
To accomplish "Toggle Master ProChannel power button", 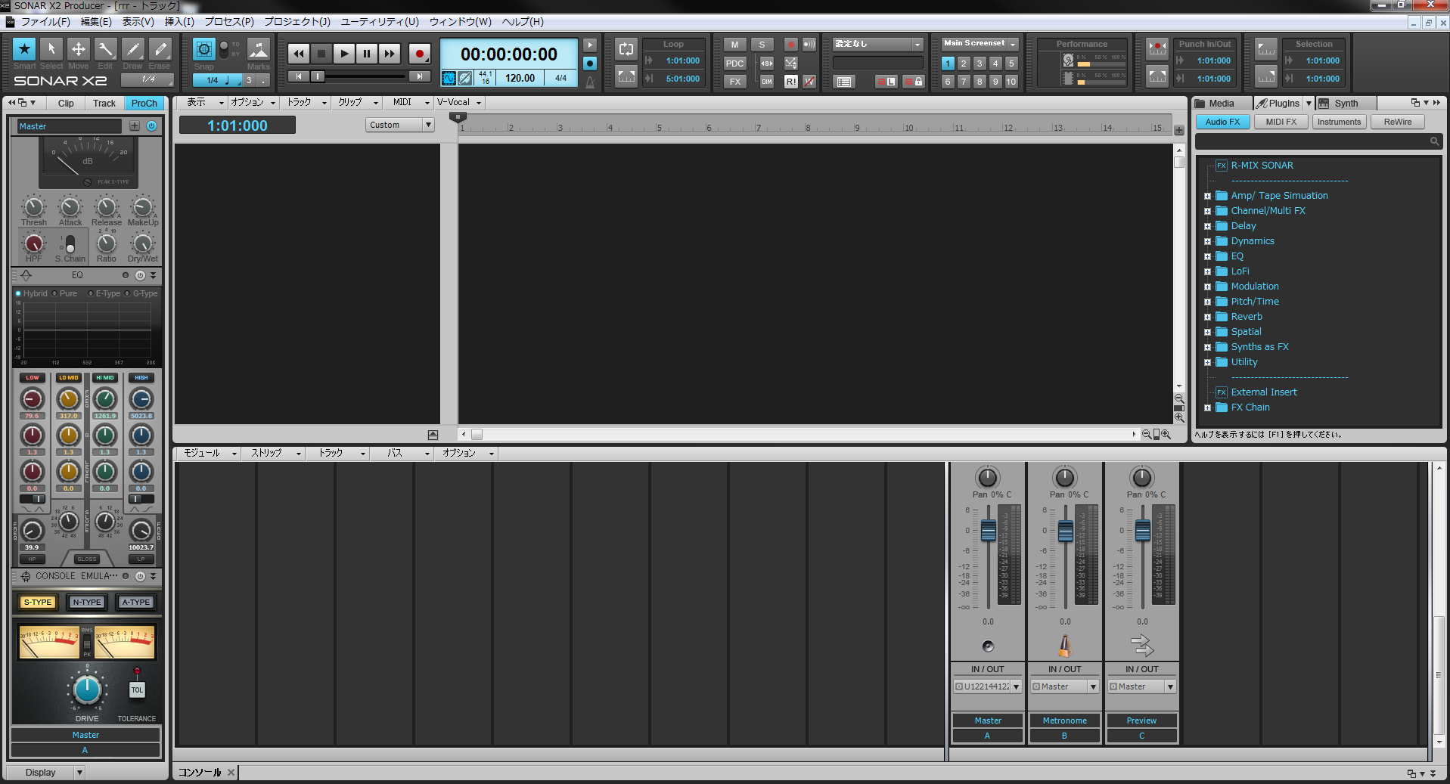I will pyautogui.click(x=152, y=126).
